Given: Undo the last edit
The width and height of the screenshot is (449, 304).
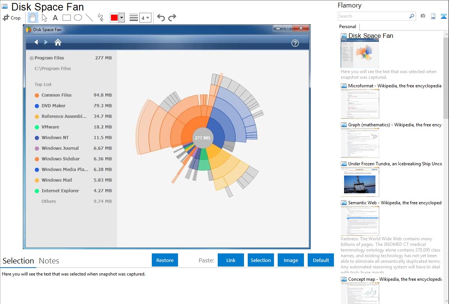Looking at the screenshot, I should (x=161, y=18).
